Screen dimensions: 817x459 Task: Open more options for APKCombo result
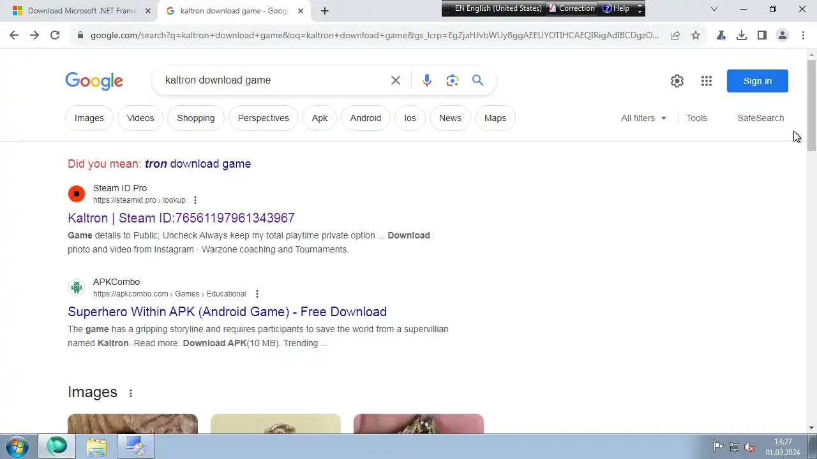coord(257,294)
